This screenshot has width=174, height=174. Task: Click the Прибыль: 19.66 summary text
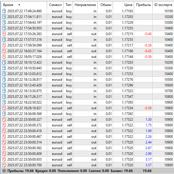[21, 171]
